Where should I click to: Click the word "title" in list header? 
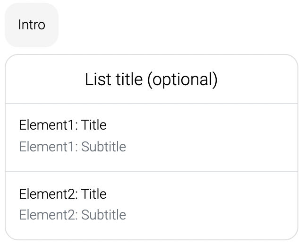(129, 79)
